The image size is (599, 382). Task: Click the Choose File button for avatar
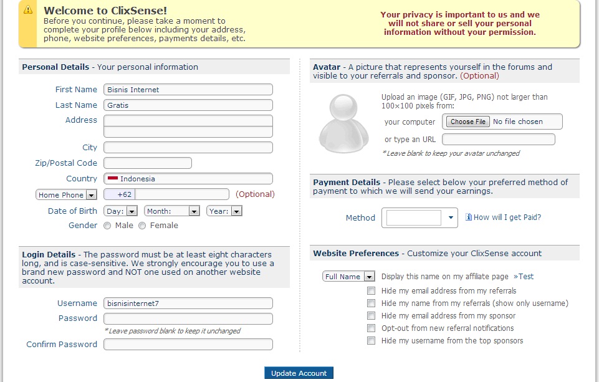(x=467, y=122)
